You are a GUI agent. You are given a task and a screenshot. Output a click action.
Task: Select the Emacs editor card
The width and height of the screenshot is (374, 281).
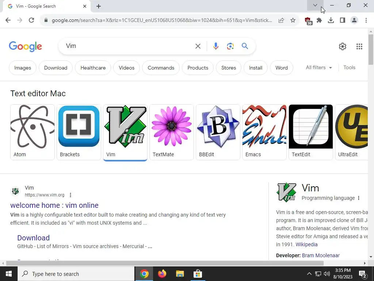pyautogui.click(x=264, y=132)
